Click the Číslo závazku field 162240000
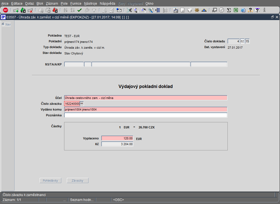This screenshot has width=280, height=204. [x=72, y=104]
